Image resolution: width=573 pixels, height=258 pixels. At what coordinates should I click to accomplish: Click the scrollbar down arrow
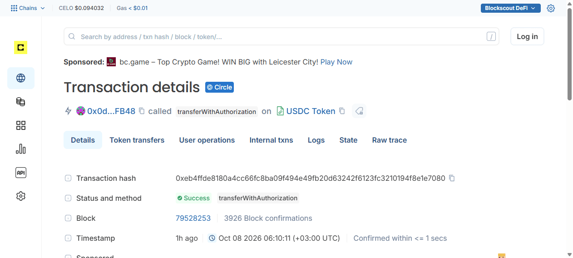click(570, 254)
